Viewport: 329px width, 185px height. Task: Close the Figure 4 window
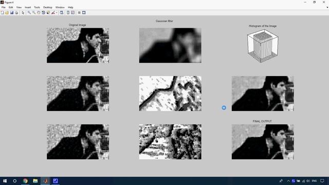click(x=324, y=2)
